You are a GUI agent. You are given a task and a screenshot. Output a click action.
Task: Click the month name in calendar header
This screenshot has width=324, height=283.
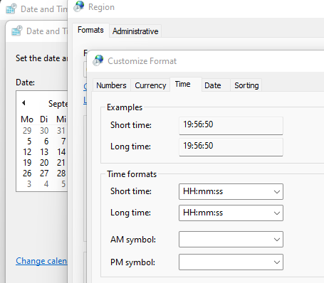(58, 104)
